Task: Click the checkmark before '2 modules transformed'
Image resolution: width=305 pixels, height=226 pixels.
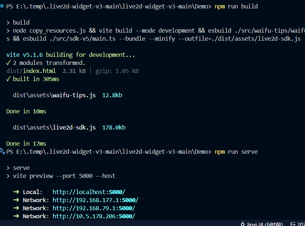Action: [x=8, y=63]
